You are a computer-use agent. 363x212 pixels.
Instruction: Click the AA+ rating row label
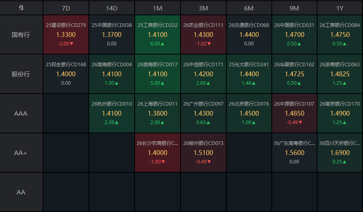coord(21,153)
